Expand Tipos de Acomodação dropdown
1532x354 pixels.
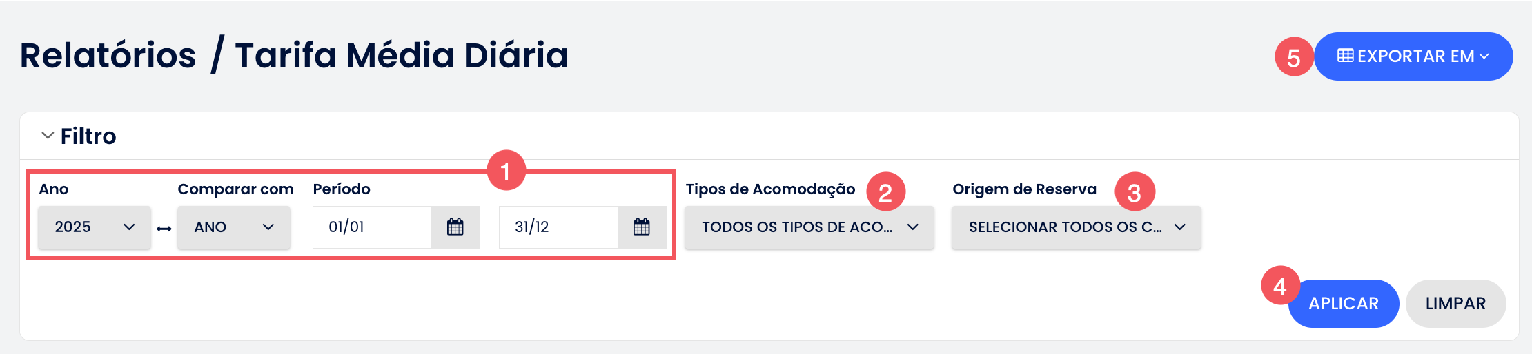(x=809, y=227)
